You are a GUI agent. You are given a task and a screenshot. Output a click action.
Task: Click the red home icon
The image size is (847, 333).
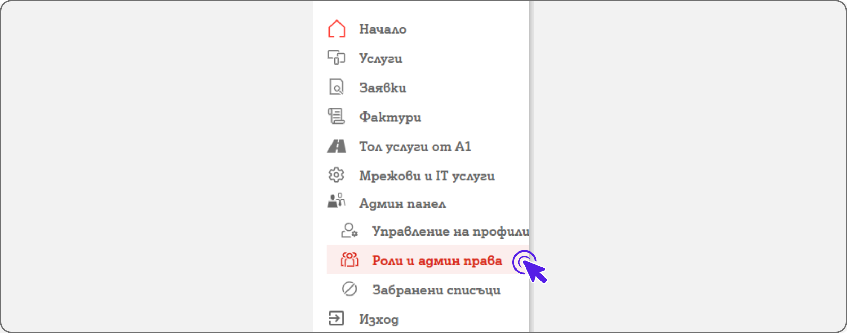[x=336, y=29]
